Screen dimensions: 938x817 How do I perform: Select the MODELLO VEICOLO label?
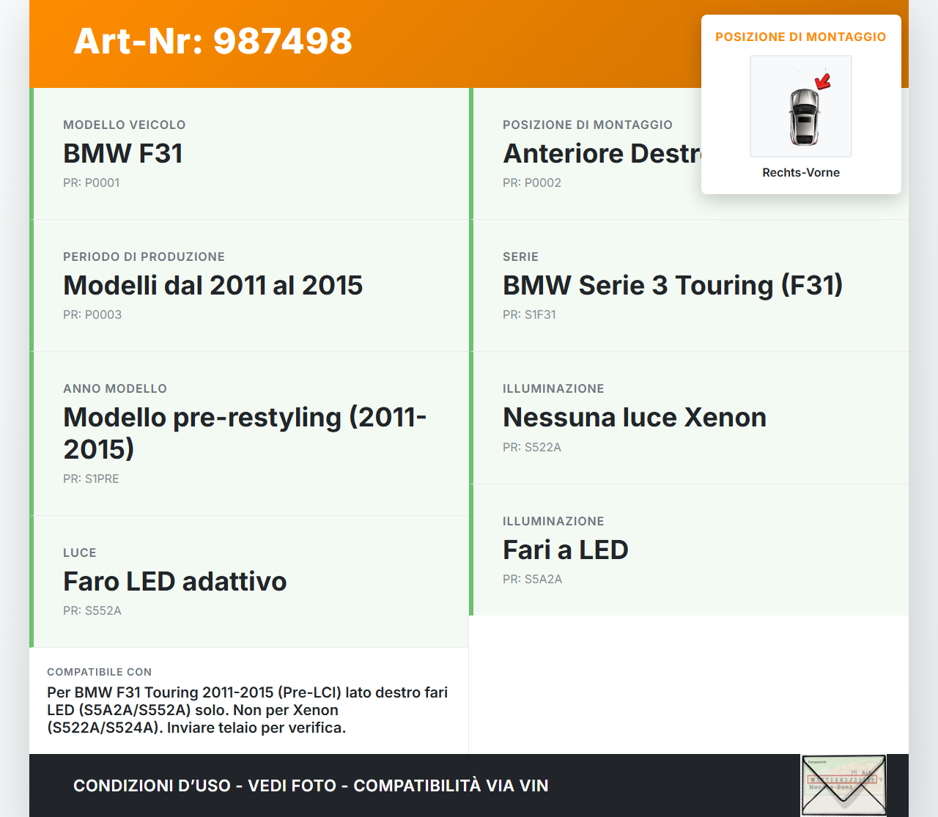125,125
